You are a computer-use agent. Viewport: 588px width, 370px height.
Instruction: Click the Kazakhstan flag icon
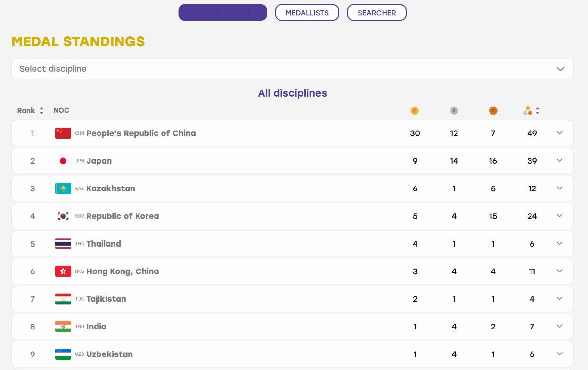[63, 188]
